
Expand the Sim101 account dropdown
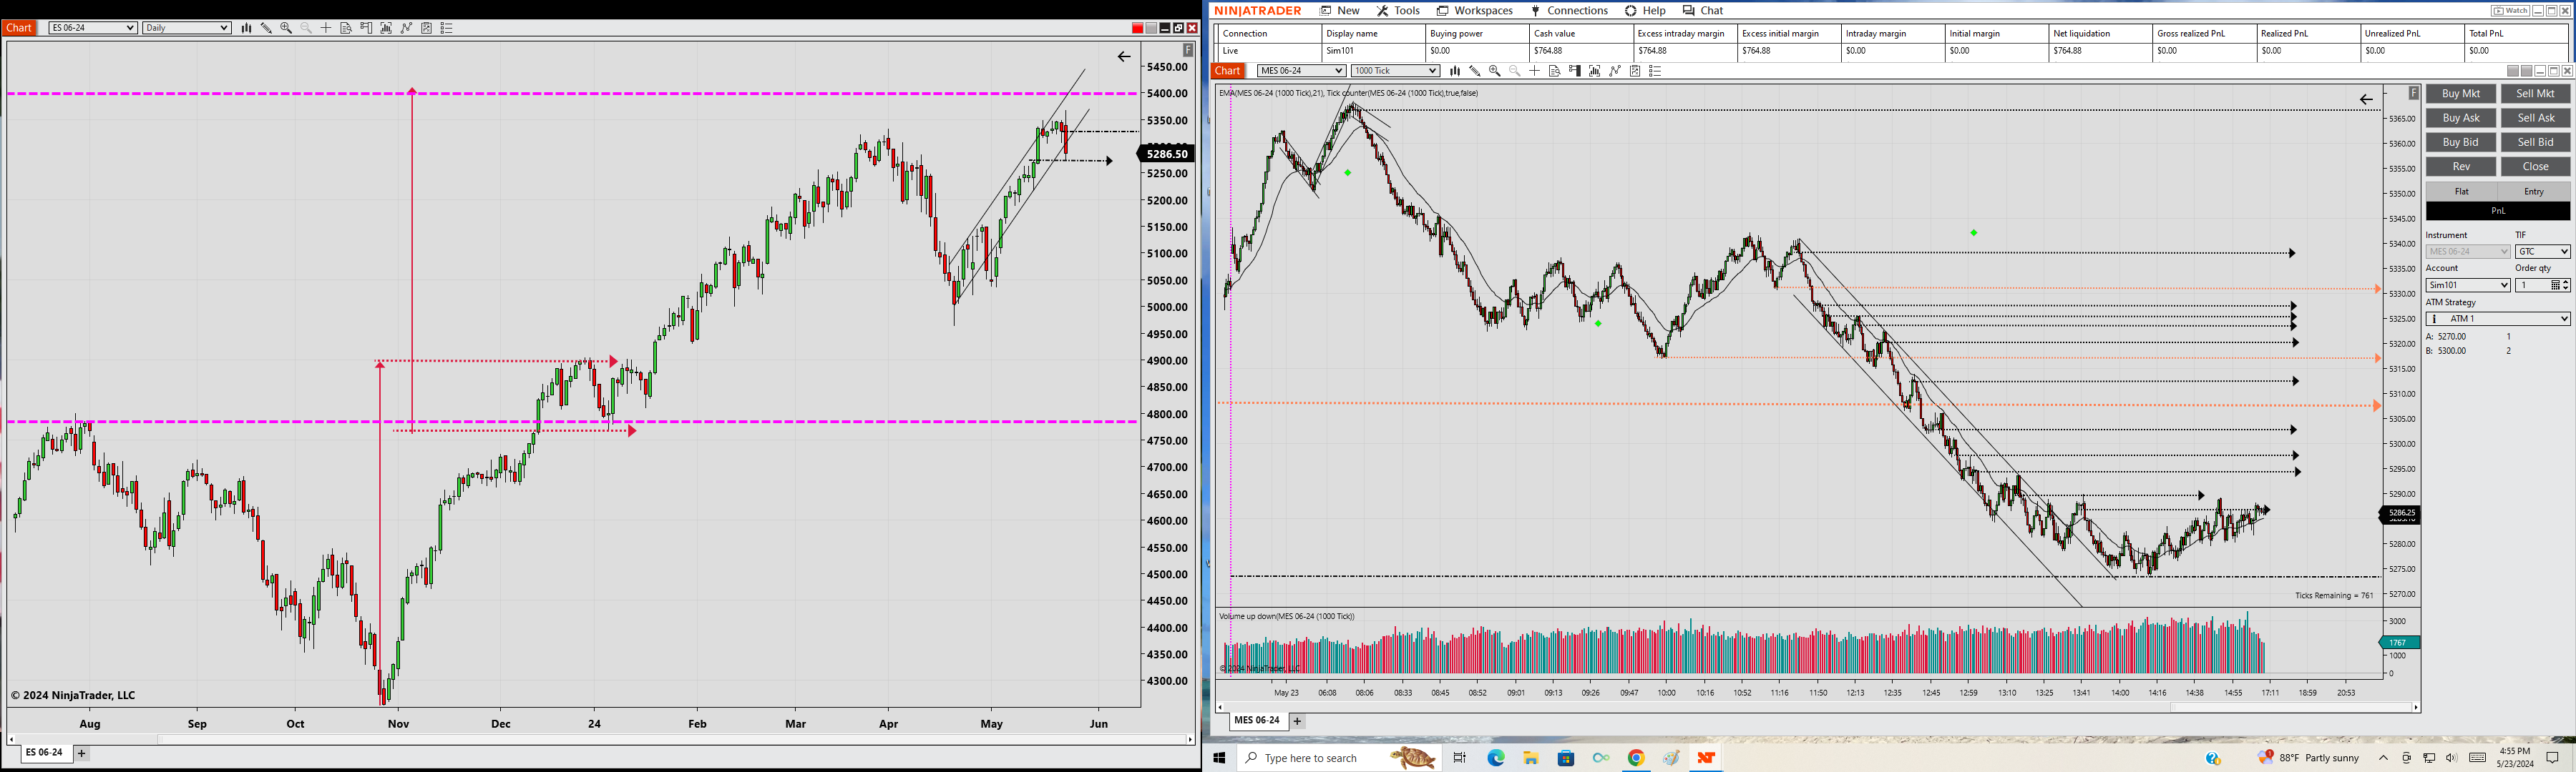2468,286
